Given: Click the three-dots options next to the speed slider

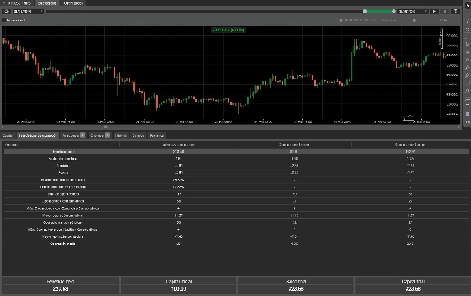Looking at the screenshot, I should pos(458,20).
